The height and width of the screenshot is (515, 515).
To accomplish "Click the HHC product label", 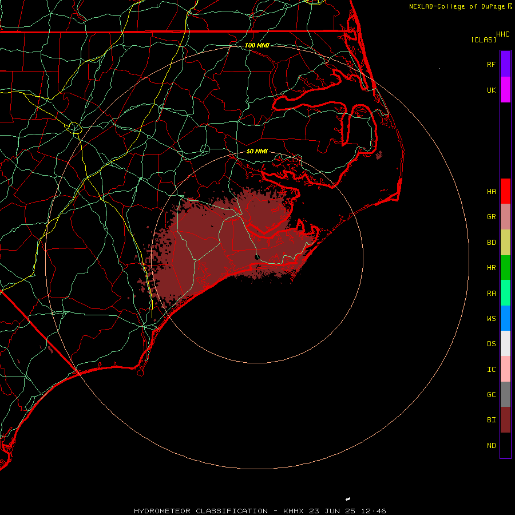I will (502, 34).
